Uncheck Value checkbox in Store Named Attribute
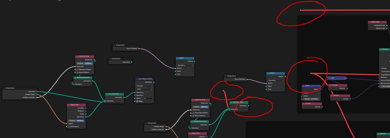 point(138,101)
